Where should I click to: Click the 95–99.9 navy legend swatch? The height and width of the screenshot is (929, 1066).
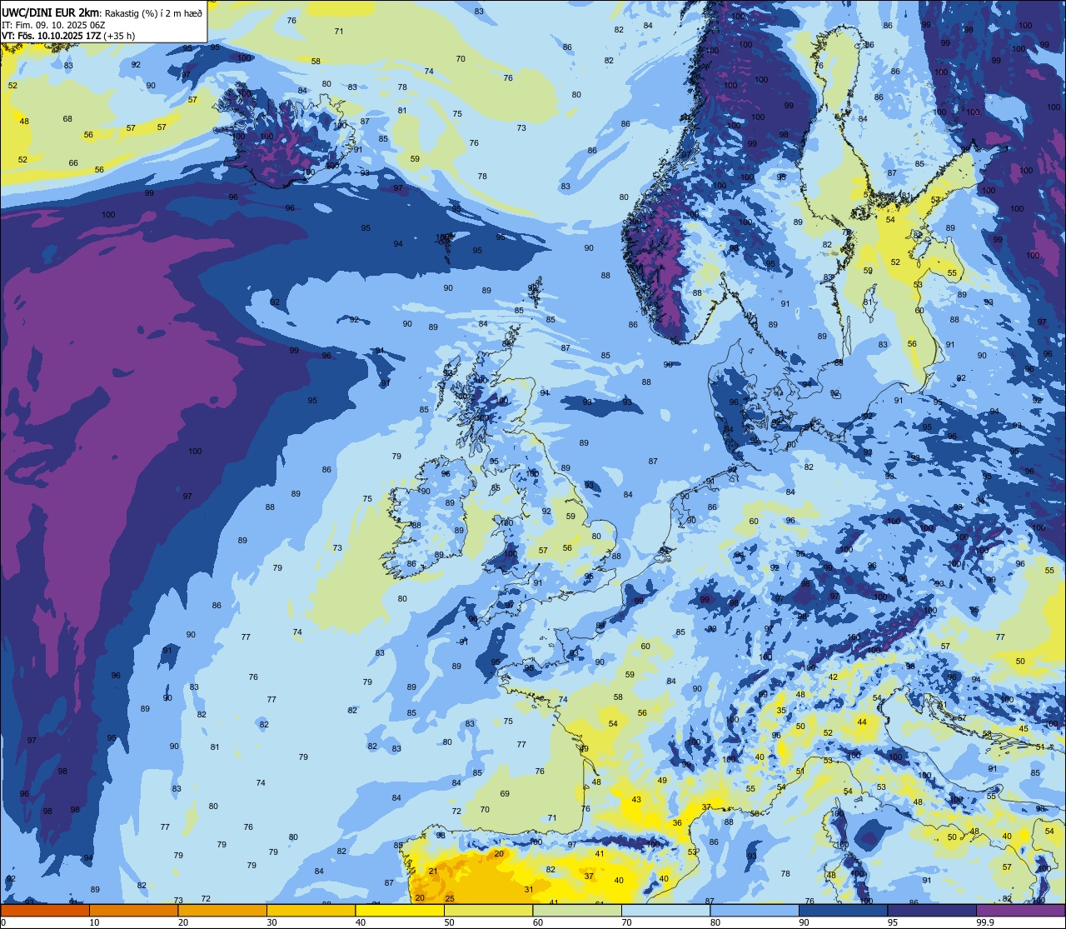[x=933, y=910]
